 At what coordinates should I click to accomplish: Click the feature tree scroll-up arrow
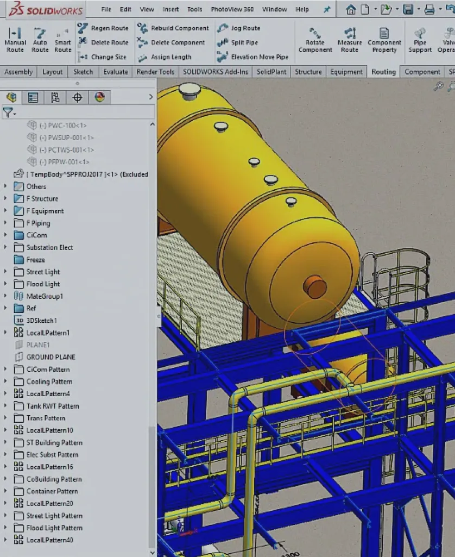152,124
